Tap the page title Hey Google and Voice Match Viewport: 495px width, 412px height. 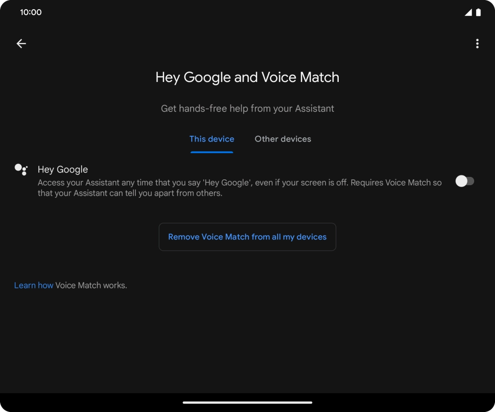coord(247,78)
